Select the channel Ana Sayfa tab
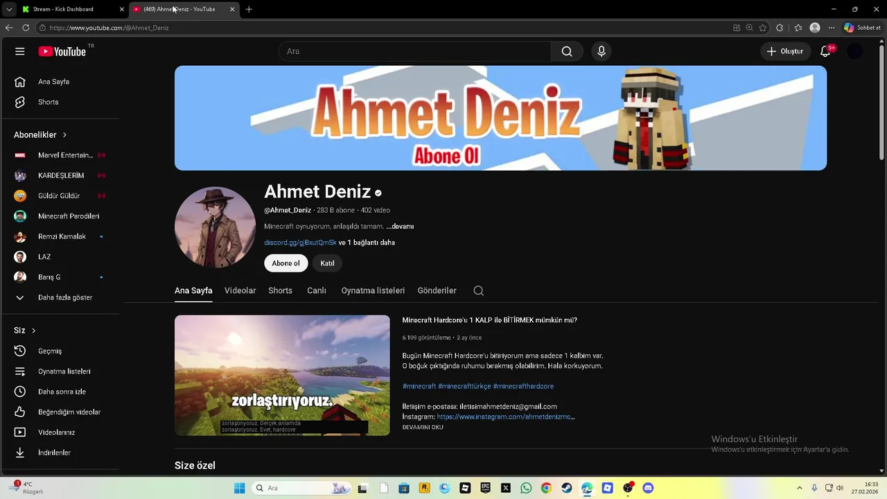The height and width of the screenshot is (499, 887). (x=193, y=290)
